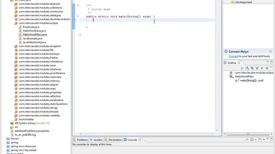The height and width of the screenshot is (154, 275).
Task: Click the Open Console icon
Action: 260,140
